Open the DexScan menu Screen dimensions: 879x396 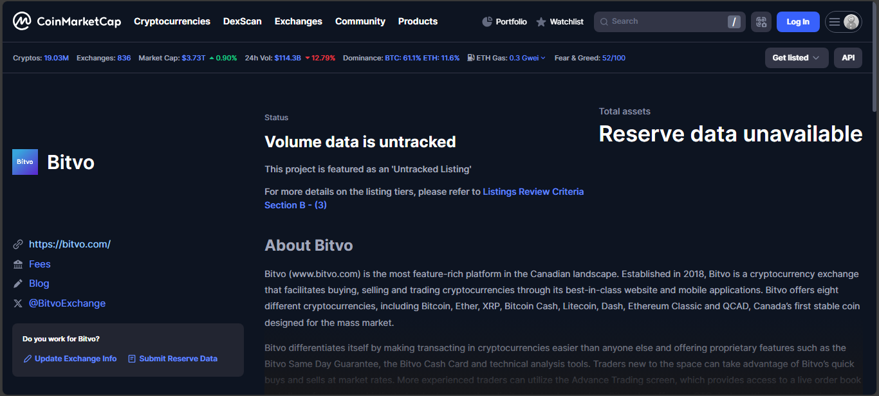click(x=243, y=21)
